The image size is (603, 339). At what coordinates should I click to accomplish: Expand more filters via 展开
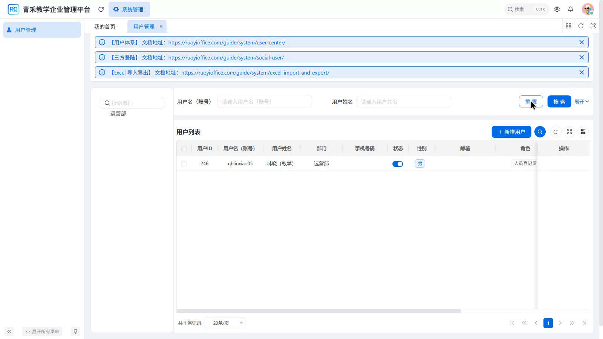582,102
